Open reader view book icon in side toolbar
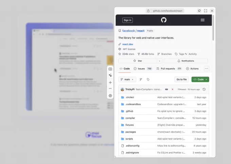 coord(110,69)
